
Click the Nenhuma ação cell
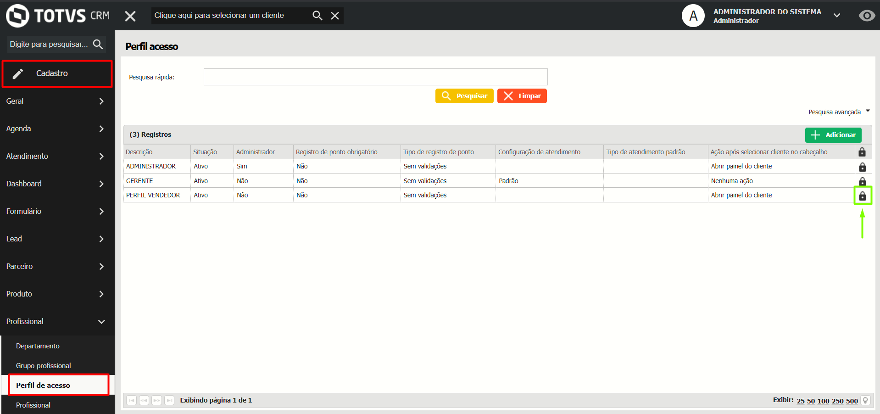(x=781, y=181)
